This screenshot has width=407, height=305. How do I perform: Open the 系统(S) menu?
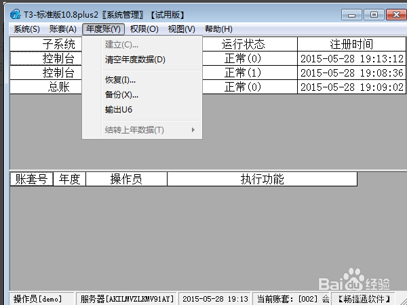tap(26, 29)
